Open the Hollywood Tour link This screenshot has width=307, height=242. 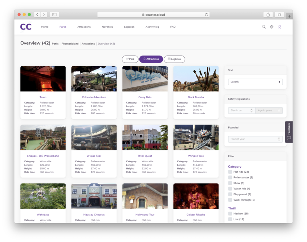[145, 215]
